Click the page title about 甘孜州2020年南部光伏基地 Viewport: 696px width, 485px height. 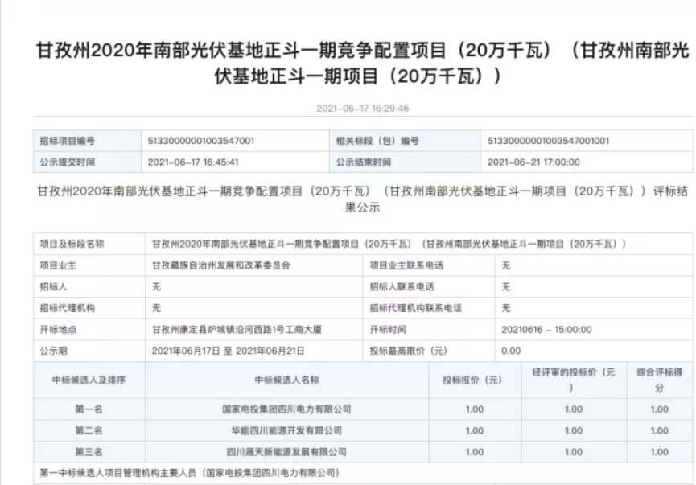(x=363, y=64)
